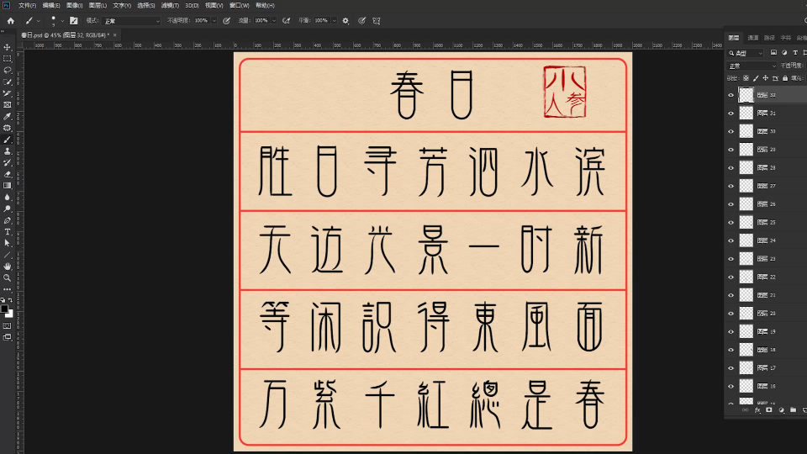Toggle Quick Mask mode
The width and height of the screenshot is (807, 454).
(x=8, y=326)
